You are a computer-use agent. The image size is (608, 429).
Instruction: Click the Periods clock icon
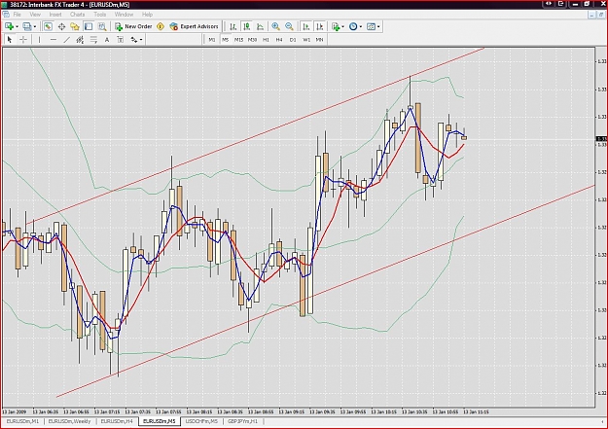(353, 26)
